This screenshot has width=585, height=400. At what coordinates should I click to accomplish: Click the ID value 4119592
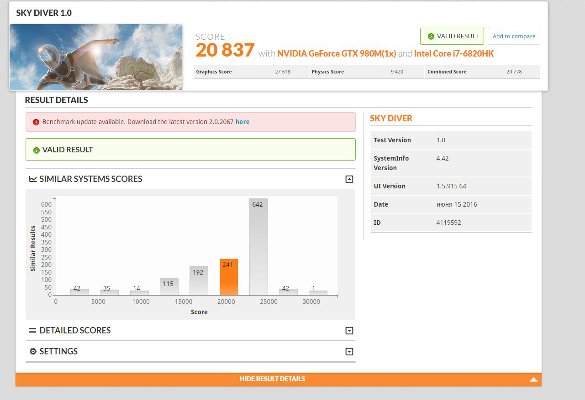click(x=449, y=223)
